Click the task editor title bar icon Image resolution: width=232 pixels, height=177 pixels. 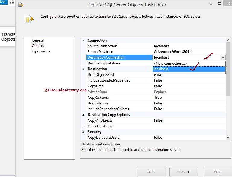pyautogui.click(x=21, y=5)
